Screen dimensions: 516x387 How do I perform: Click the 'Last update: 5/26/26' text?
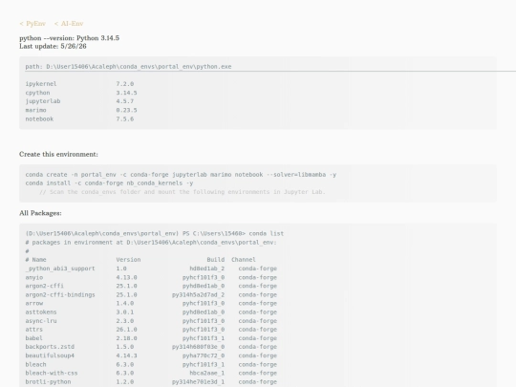click(x=53, y=47)
